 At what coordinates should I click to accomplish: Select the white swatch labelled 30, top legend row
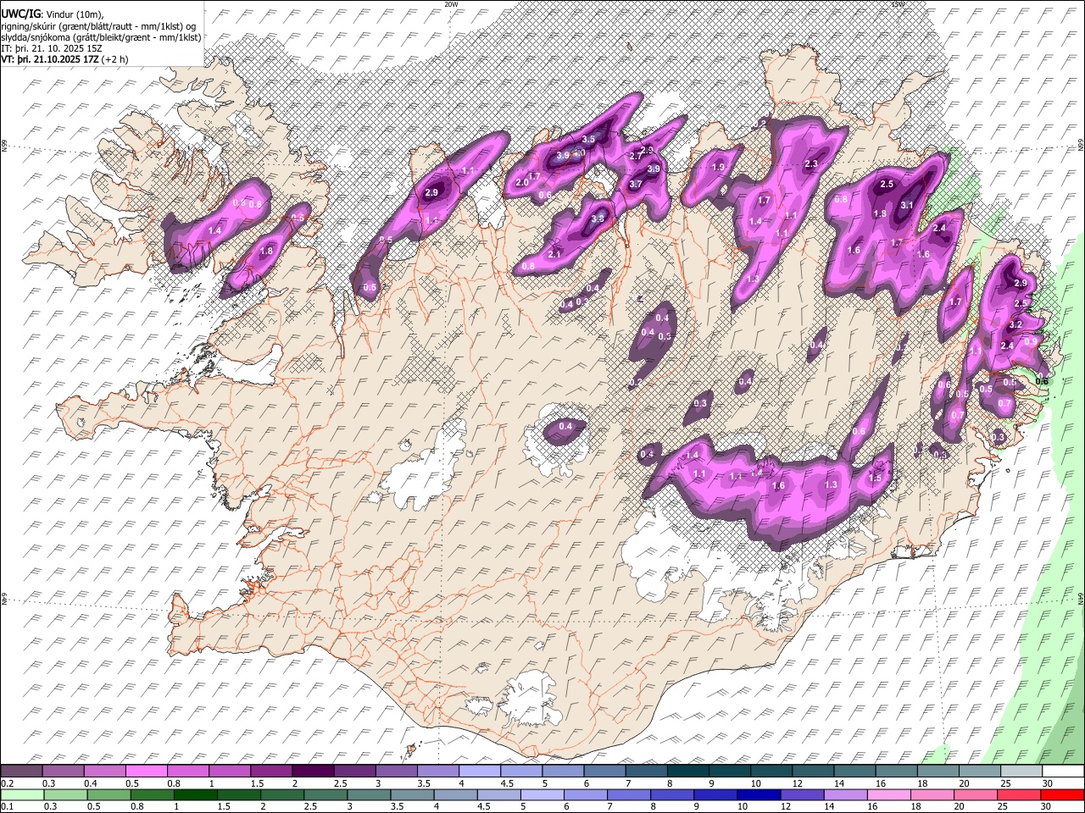pyautogui.click(x=1062, y=772)
